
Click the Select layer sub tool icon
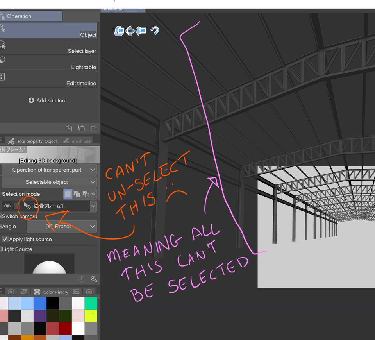tap(2, 45)
